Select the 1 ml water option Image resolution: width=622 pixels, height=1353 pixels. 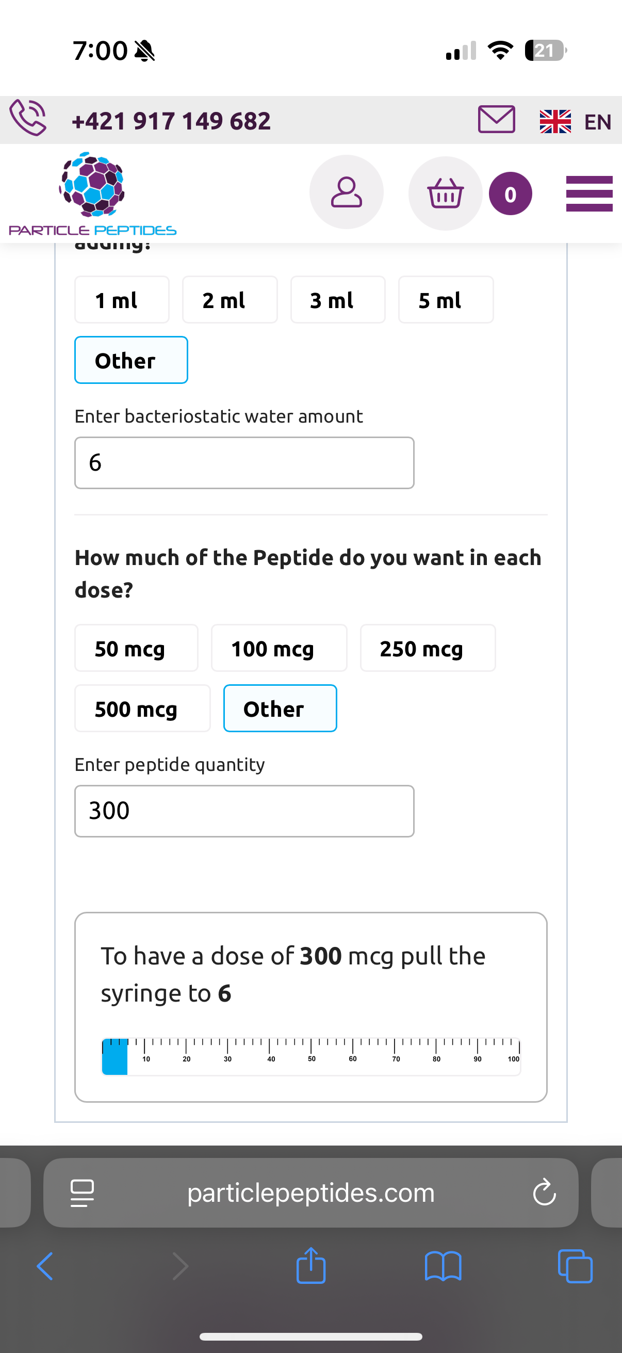[x=122, y=300]
